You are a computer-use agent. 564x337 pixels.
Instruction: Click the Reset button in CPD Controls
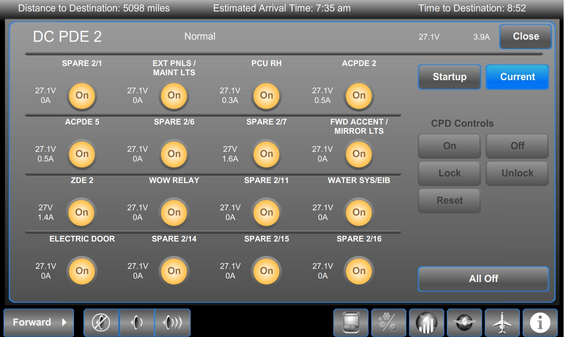tap(449, 201)
